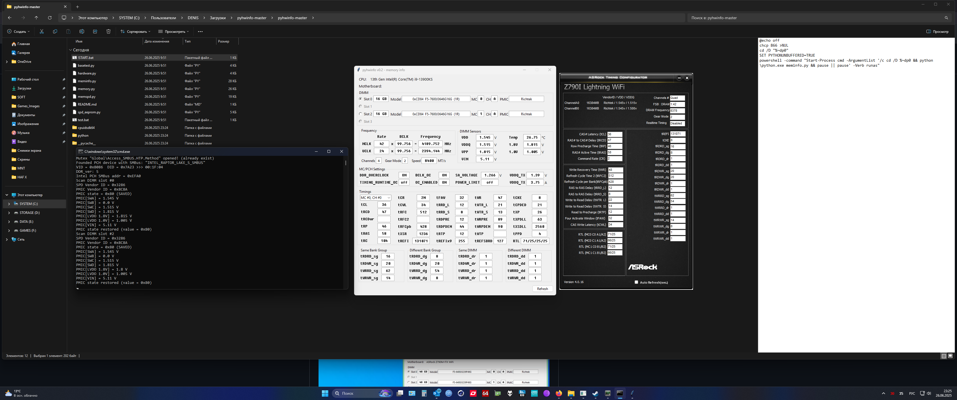Click the Refresh button in pyhwinfo
This screenshot has height=400, width=957.
542,289
